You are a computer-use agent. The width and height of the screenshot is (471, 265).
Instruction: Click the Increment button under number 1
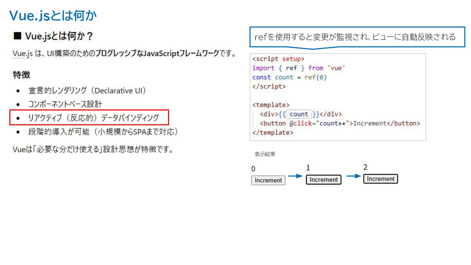(323, 180)
